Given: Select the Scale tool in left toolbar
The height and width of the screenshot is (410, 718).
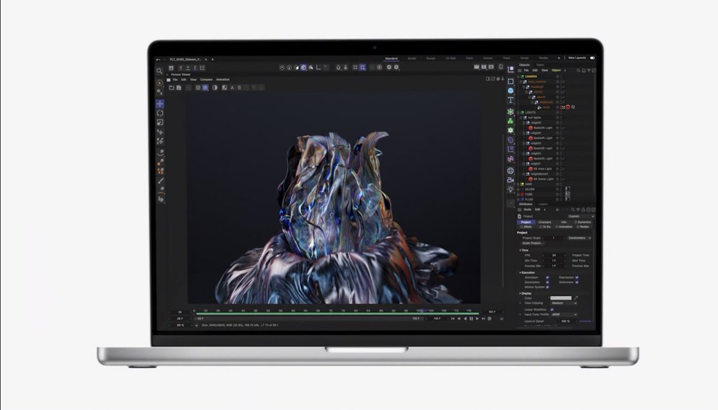Looking at the screenshot, I should tap(160, 123).
